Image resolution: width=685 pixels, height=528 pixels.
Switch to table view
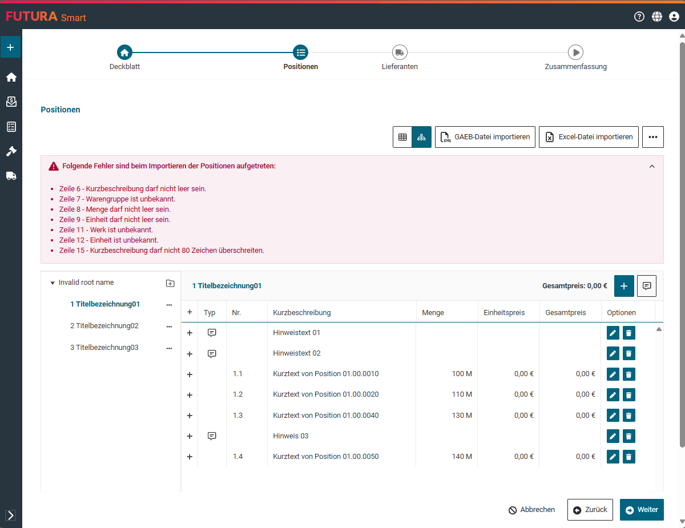coord(402,137)
